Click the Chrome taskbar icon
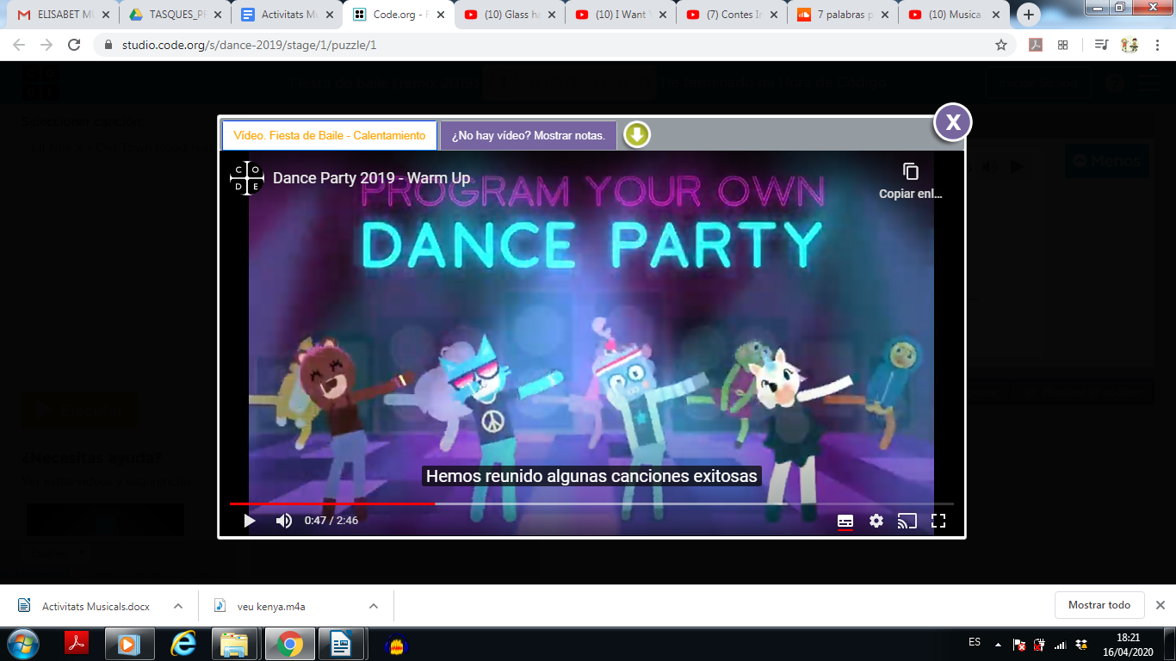 point(289,644)
